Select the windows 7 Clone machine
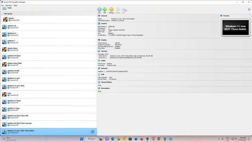Screen dimensions: 252x142 point(48,109)
